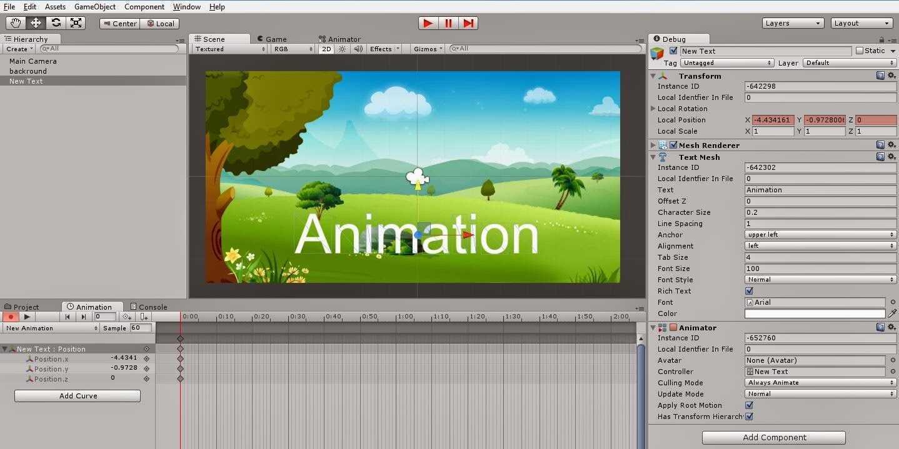
Task: Switch to the Game tab
Action: tap(272, 39)
